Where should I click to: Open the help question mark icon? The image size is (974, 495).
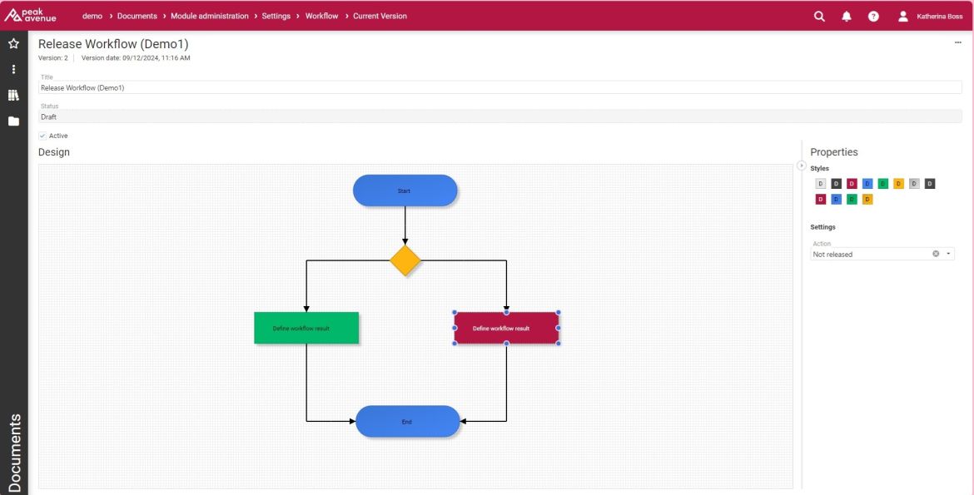click(873, 17)
